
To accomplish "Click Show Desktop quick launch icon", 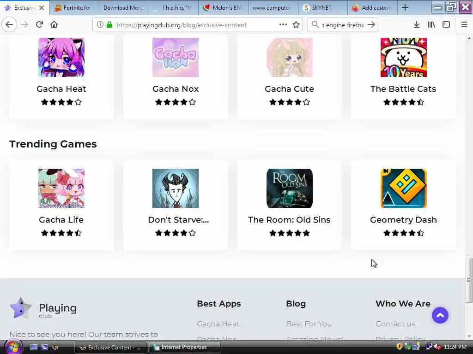I will [33, 348].
